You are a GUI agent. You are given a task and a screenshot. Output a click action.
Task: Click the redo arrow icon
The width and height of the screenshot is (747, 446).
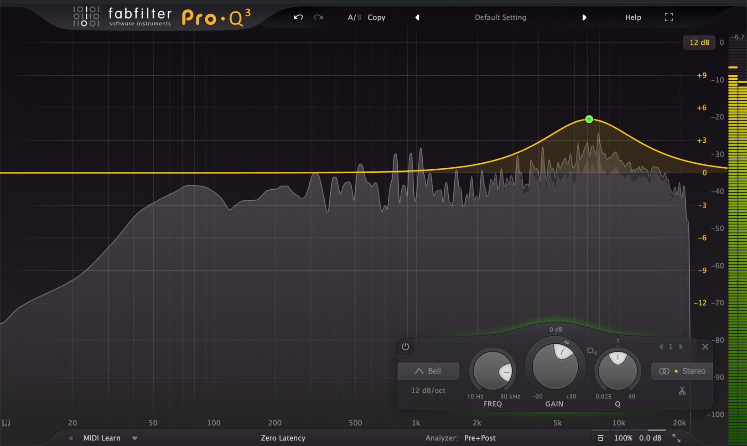(318, 17)
